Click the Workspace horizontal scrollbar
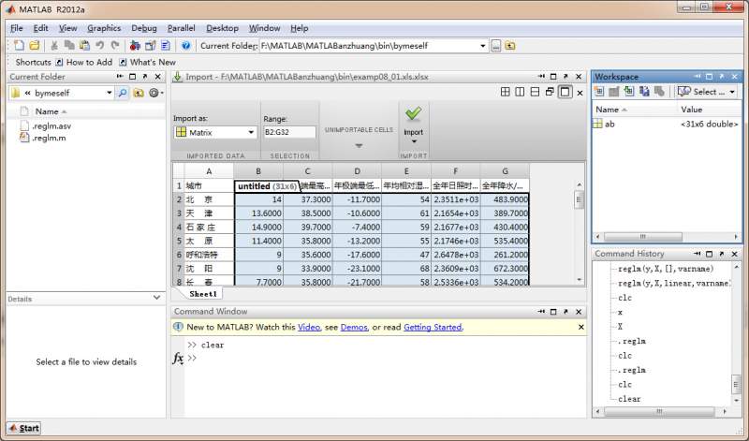Image resolution: width=749 pixels, height=441 pixels. coord(667,237)
